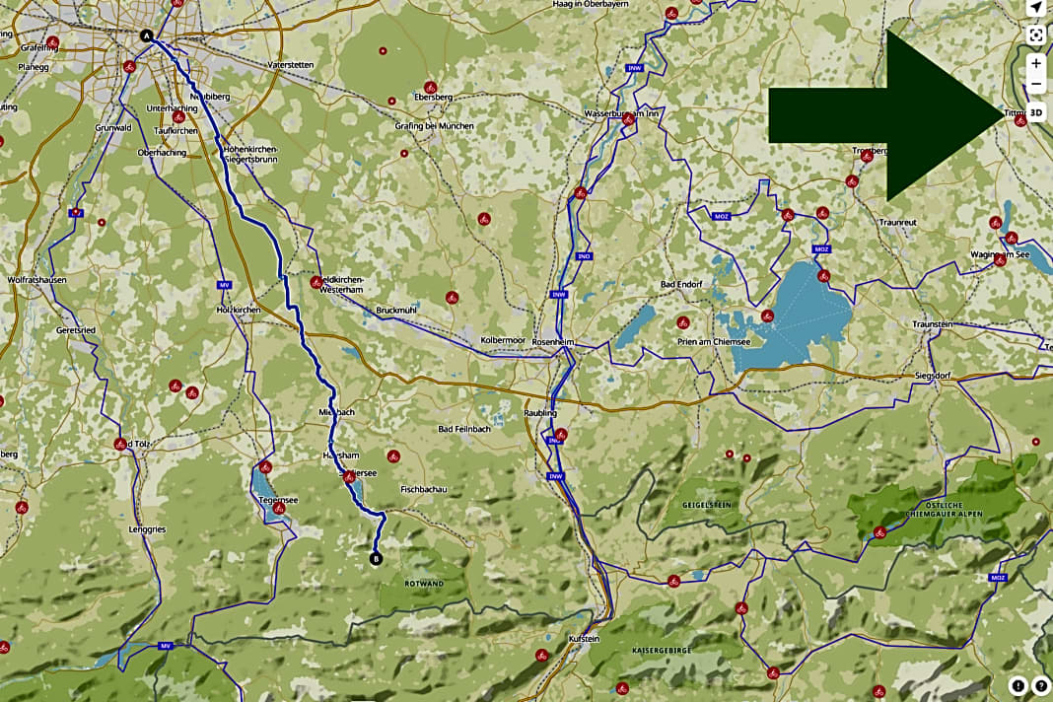Open the question mark help icon
The width and height of the screenshot is (1053, 702).
pyautogui.click(x=1041, y=686)
